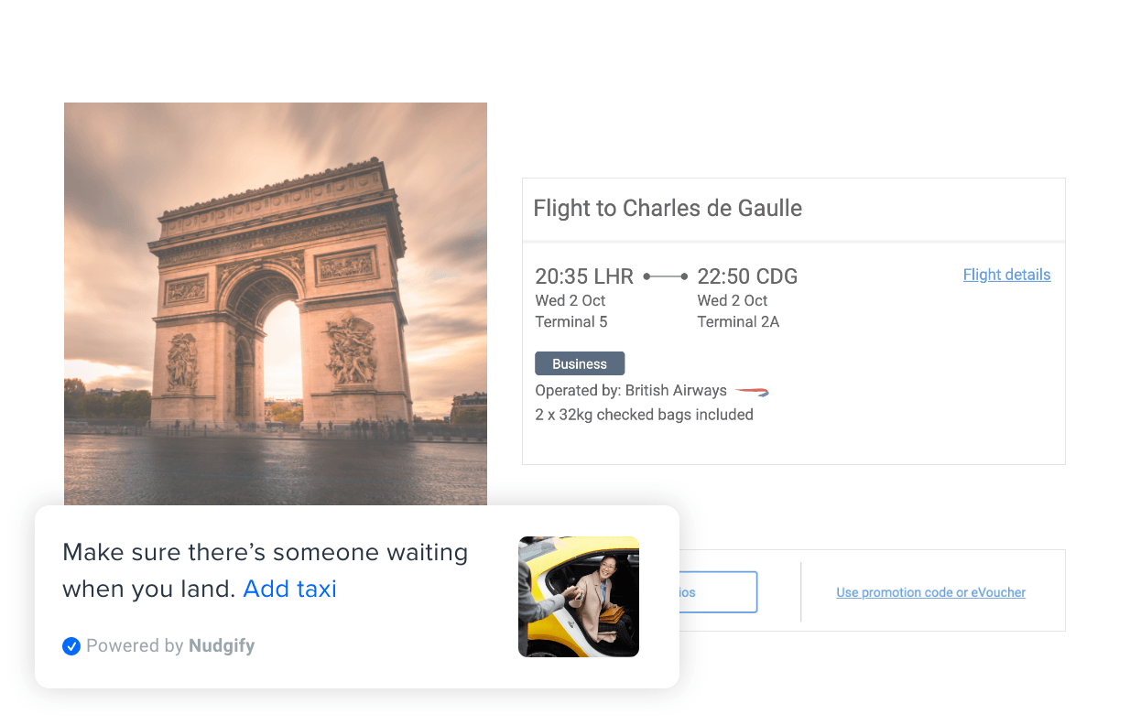Open the Flight details link
Image resolution: width=1130 pixels, height=725 pixels.
coord(1006,275)
